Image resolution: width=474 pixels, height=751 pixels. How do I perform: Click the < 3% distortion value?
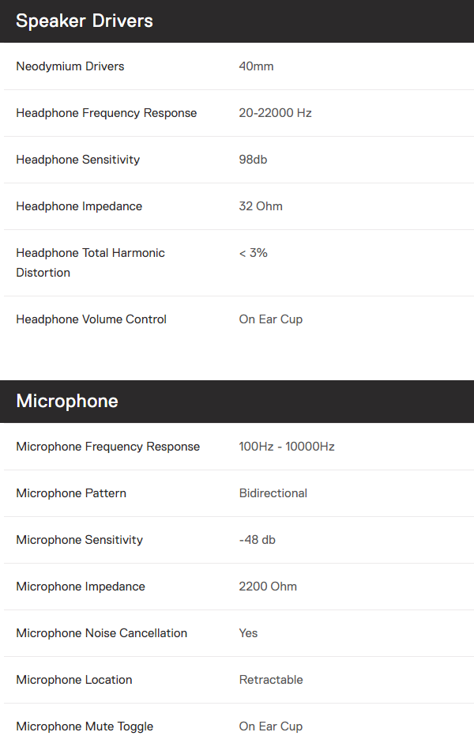click(x=254, y=253)
